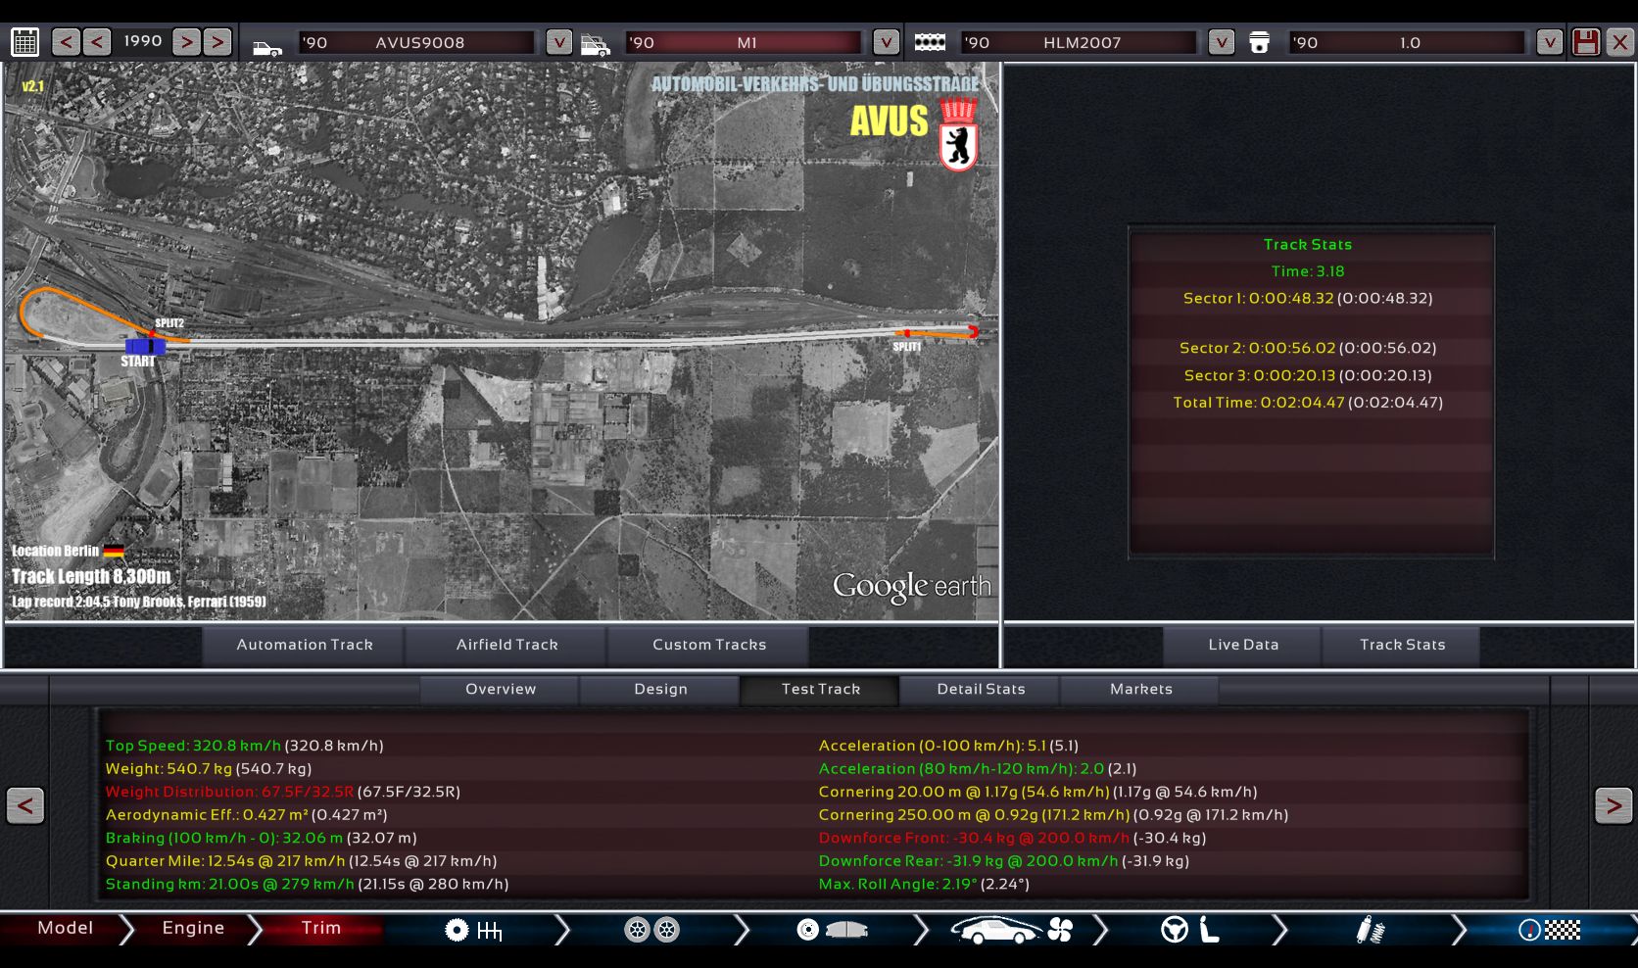
Task: Click the Sector 1: 0:00:48.32 line
Action: pyautogui.click(x=1308, y=299)
